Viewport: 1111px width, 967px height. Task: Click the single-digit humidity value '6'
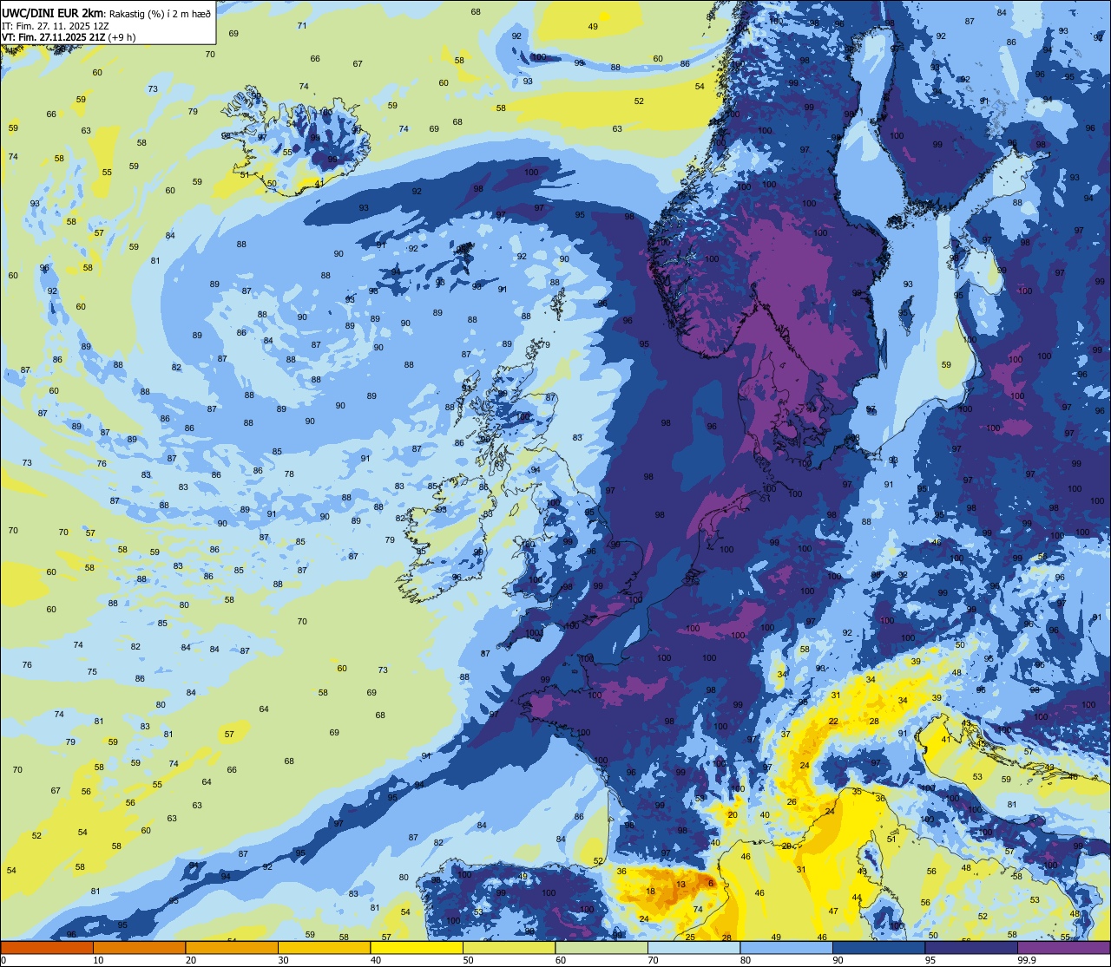point(711,884)
